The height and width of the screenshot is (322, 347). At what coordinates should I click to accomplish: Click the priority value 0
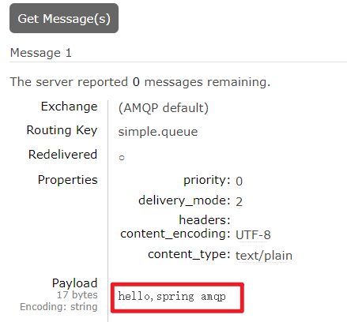pyautogui.click(x=239, y=182)
